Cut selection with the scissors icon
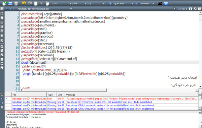This screenshot has width=202, height=128. (x=41, y=3)
